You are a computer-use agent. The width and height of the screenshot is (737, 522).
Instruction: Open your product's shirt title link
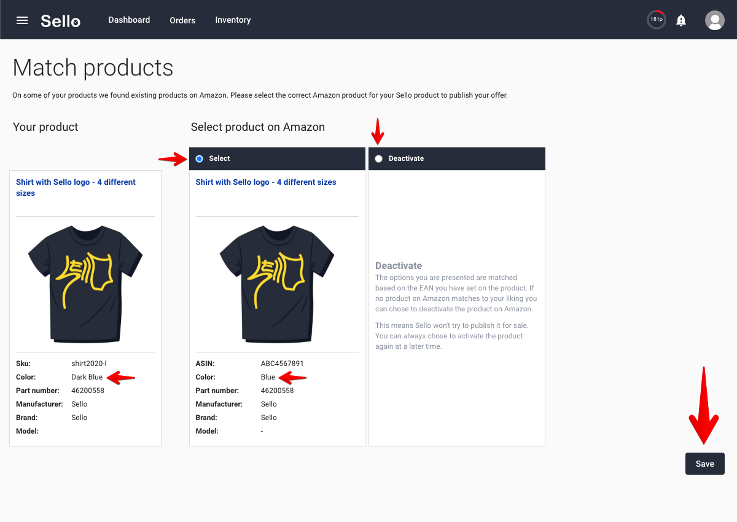point(76,187)
